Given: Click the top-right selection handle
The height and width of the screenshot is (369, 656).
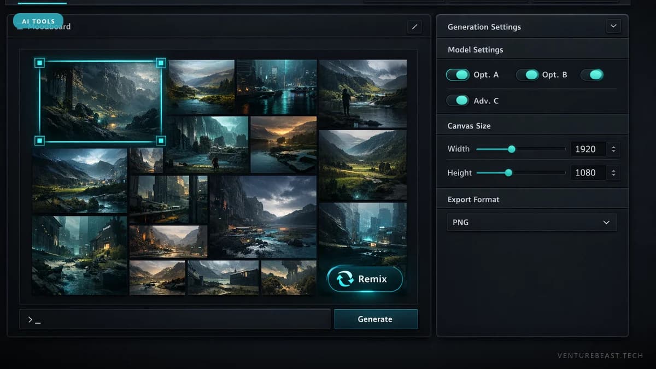Looking at the screenshot, I should [161, 63].
